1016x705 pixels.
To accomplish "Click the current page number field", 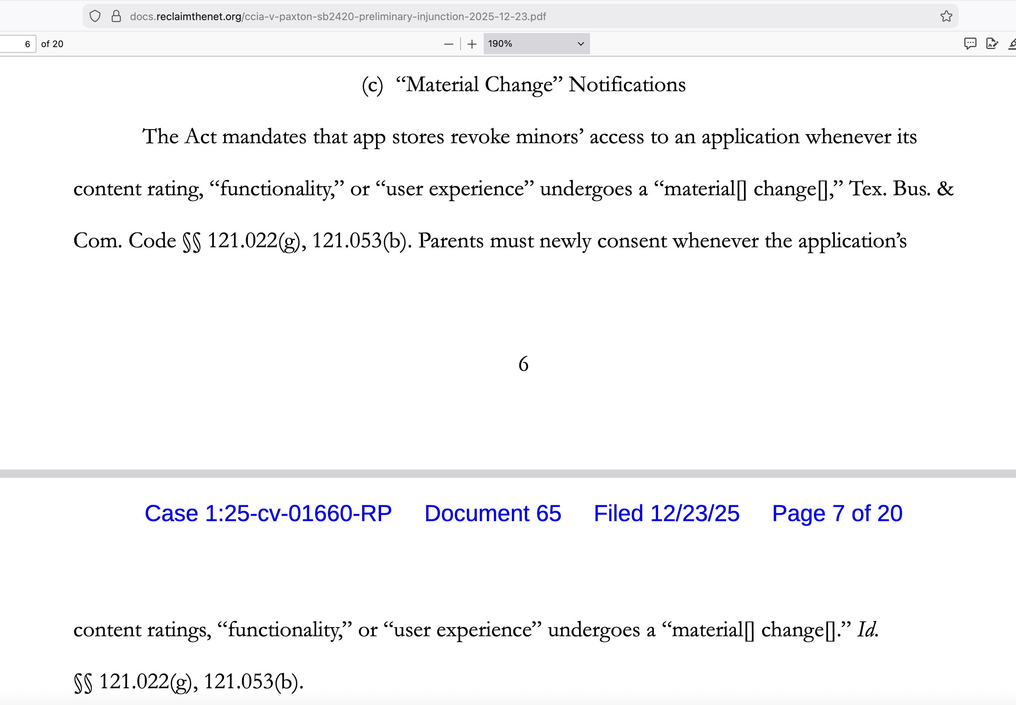I will click(x=18, y=44).
